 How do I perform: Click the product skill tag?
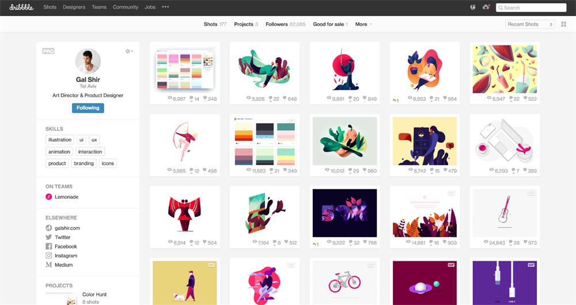(x=57, y=163)
